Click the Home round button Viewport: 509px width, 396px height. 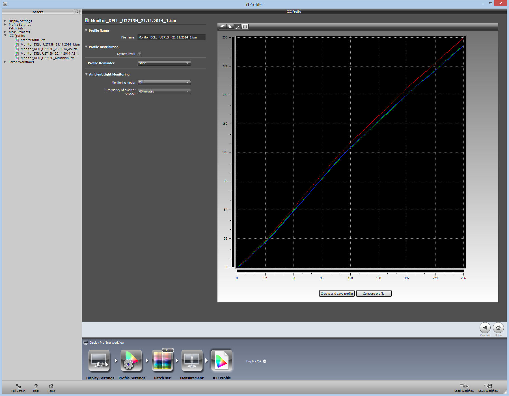click(498, 328)
